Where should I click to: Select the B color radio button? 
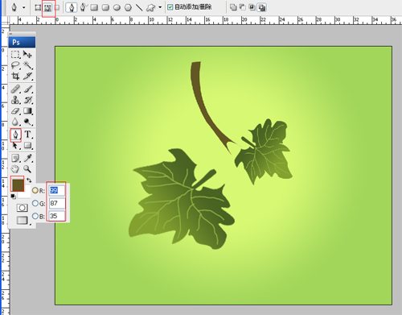pos(35,216)
